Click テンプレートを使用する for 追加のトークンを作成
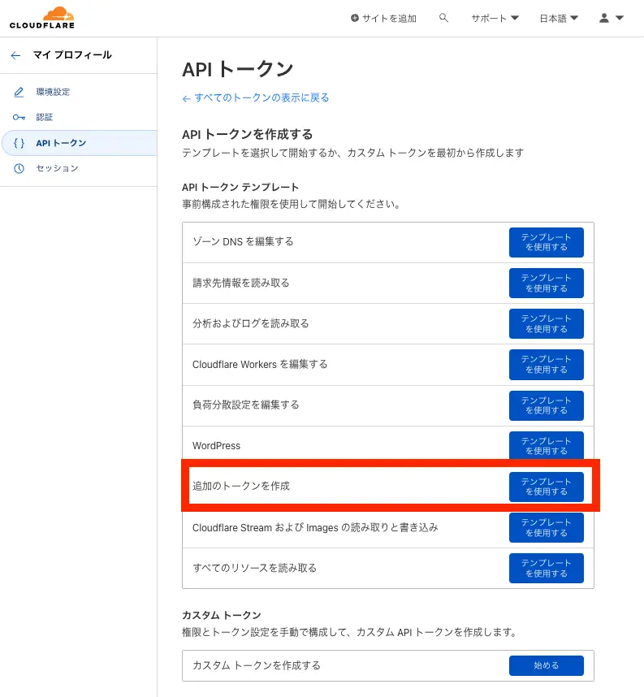The width and height of the screenshot is (644, 697). [546, 487]
